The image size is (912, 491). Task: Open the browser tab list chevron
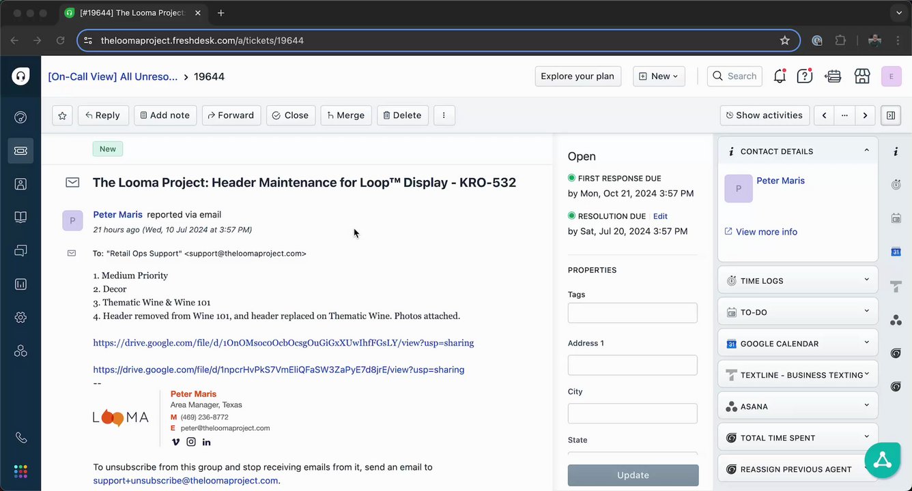point(899,13)
